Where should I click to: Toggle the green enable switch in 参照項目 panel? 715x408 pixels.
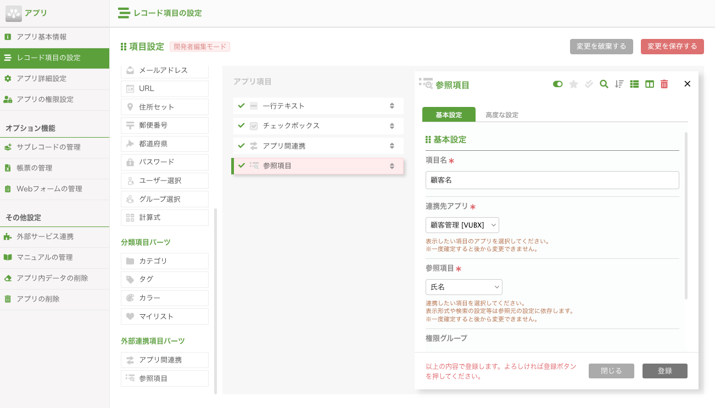click(558, 84)
